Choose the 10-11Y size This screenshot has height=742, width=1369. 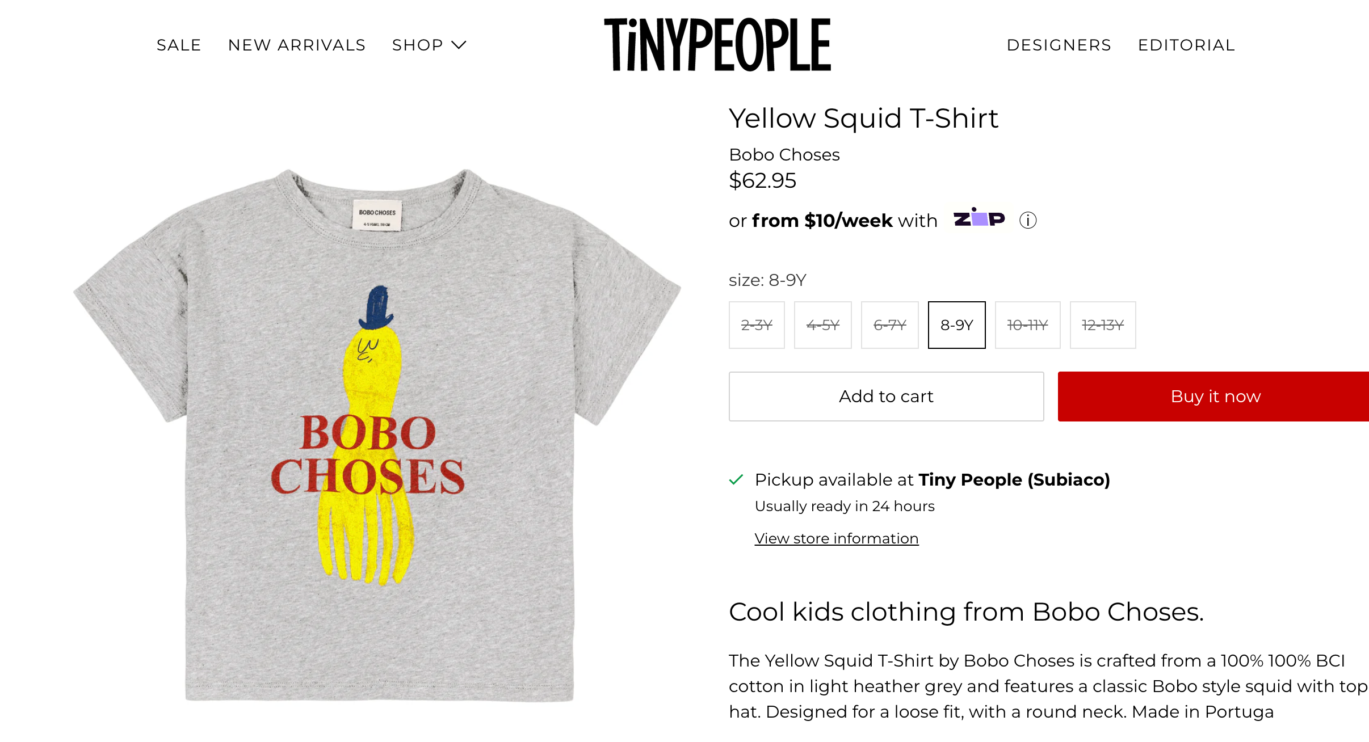(1027, 325)
